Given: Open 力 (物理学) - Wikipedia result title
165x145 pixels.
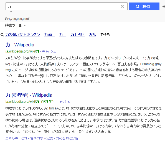Looking at the screenshot, I should point(29,95).
